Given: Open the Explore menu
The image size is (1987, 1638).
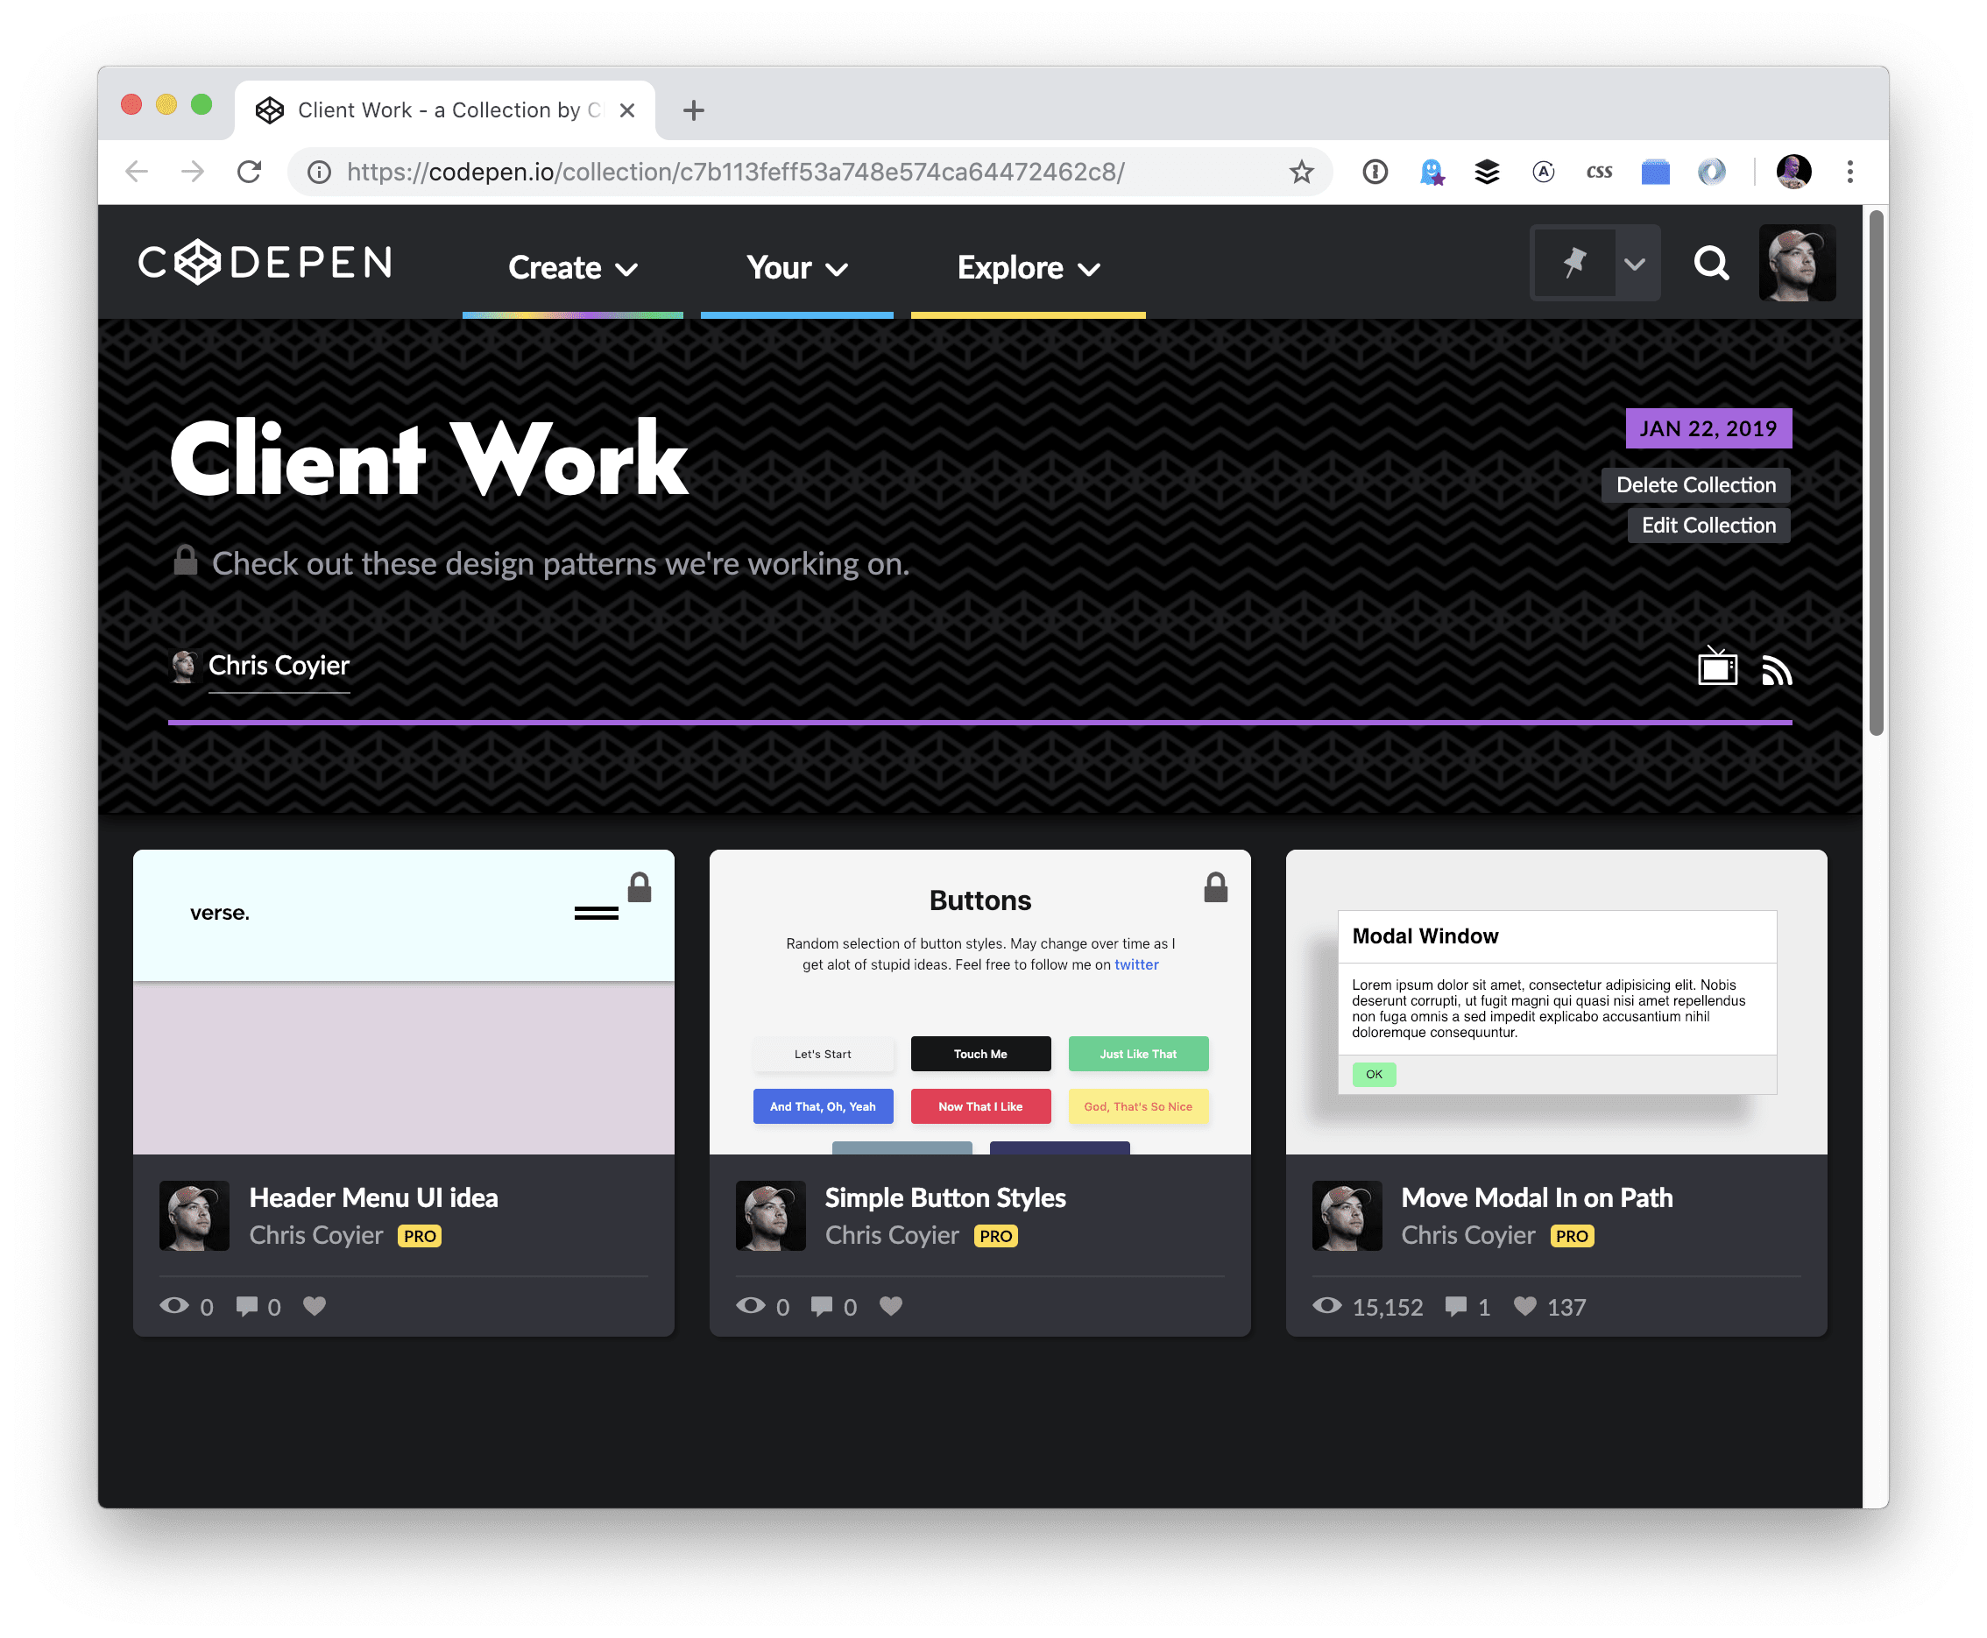Looking at the screenshot, I should point(1027,267).
